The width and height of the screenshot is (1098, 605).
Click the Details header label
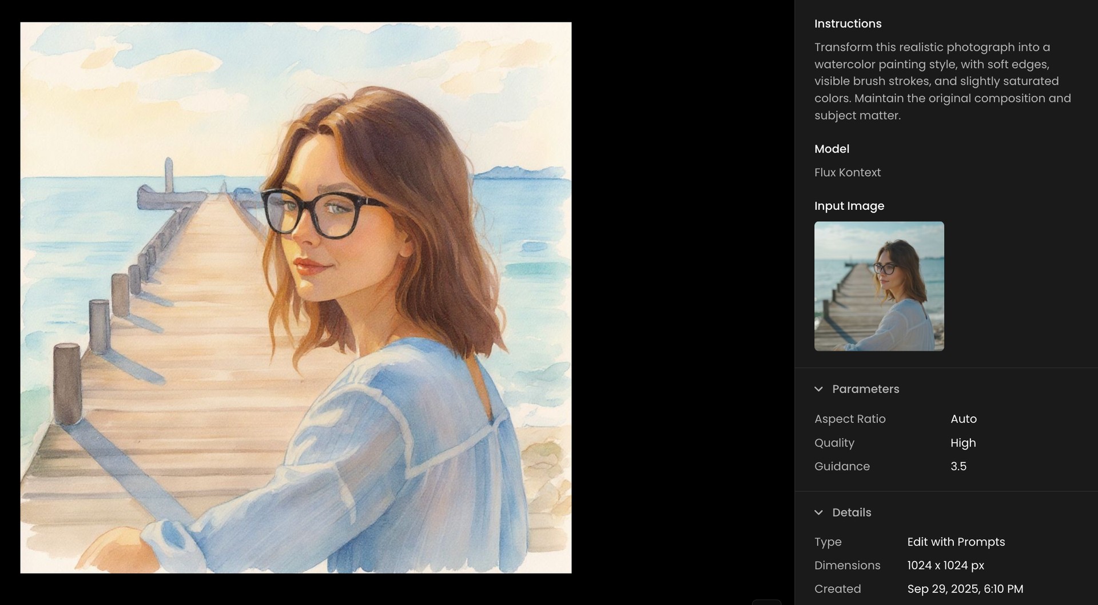852,512
